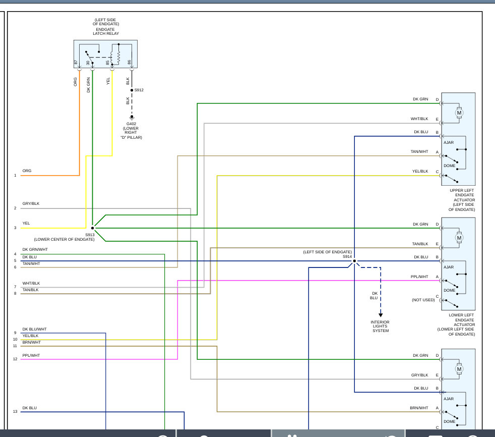Select the S913 splice point
Image resolution: width=495 pixels, height=437 pixels.
click(x=93, y=228)
